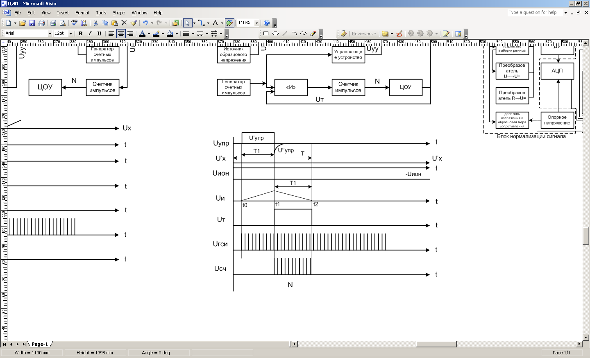Click the New drawing icon
The image size is (590, 358).
click(x=8, y=23)
